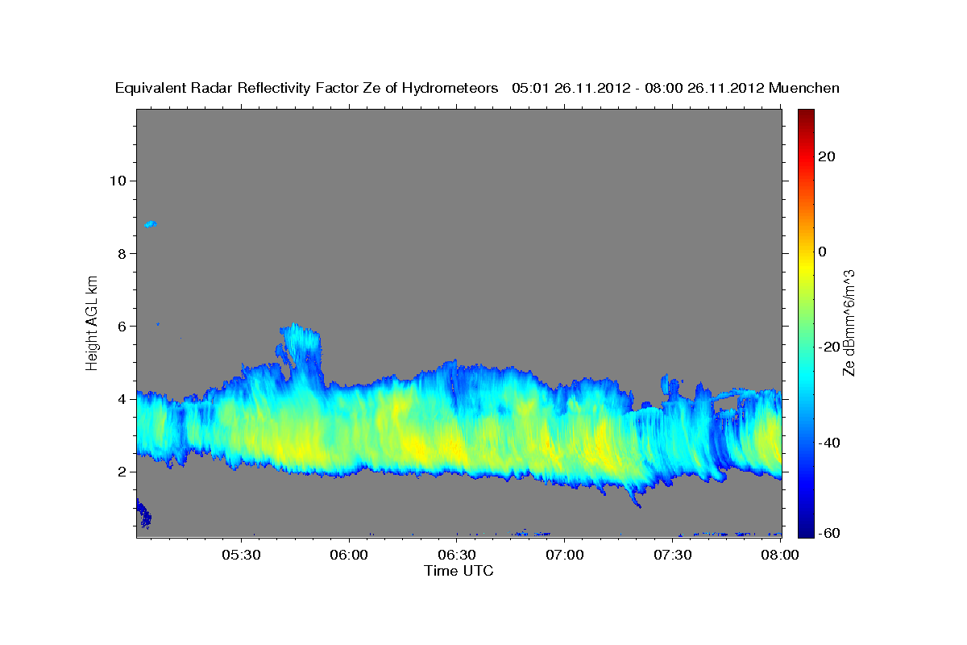Click the colorbar '20' tick label
This screenshot has height=645, width=967.
(x=826, y=156)
